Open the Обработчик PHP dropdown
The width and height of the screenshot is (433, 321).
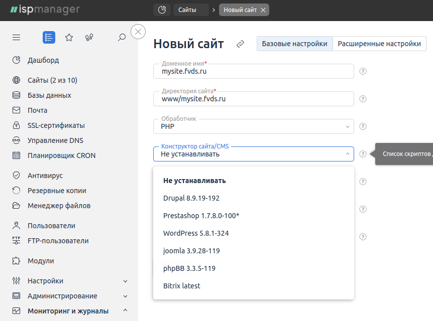pos(254,126)
